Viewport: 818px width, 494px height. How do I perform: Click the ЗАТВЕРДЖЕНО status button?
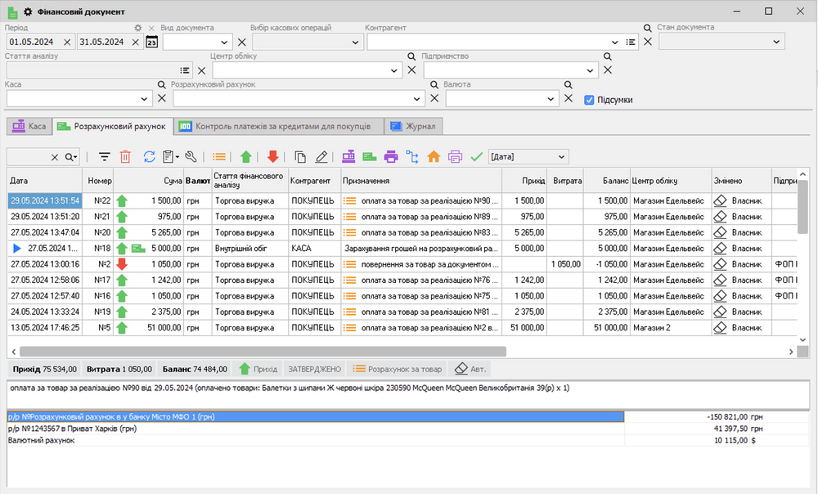pyautogui.click(x=313, y=369)
